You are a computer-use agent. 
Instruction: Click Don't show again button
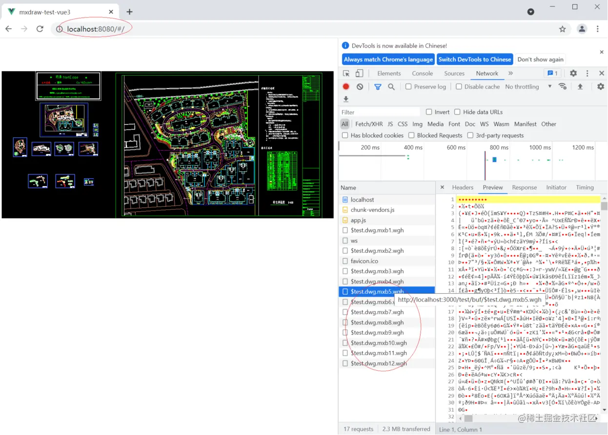click(540, 59)
